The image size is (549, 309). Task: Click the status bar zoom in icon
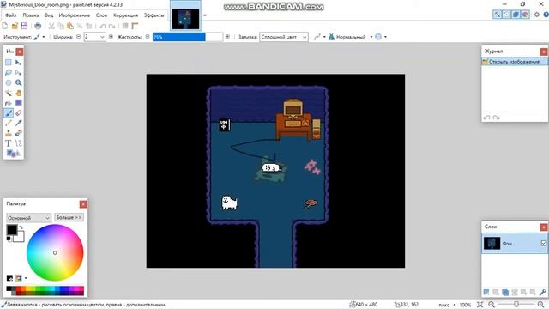[x=541, y=305]
